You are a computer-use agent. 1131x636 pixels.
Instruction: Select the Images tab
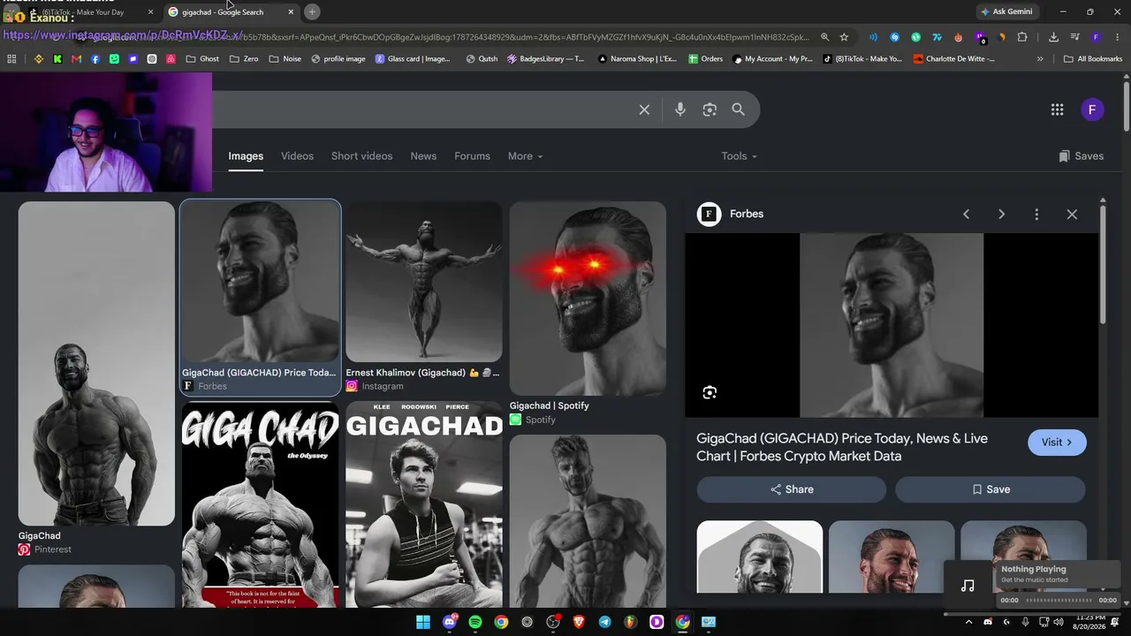click(246, 156)
